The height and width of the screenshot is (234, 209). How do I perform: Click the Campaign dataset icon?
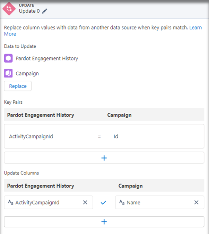8,73
